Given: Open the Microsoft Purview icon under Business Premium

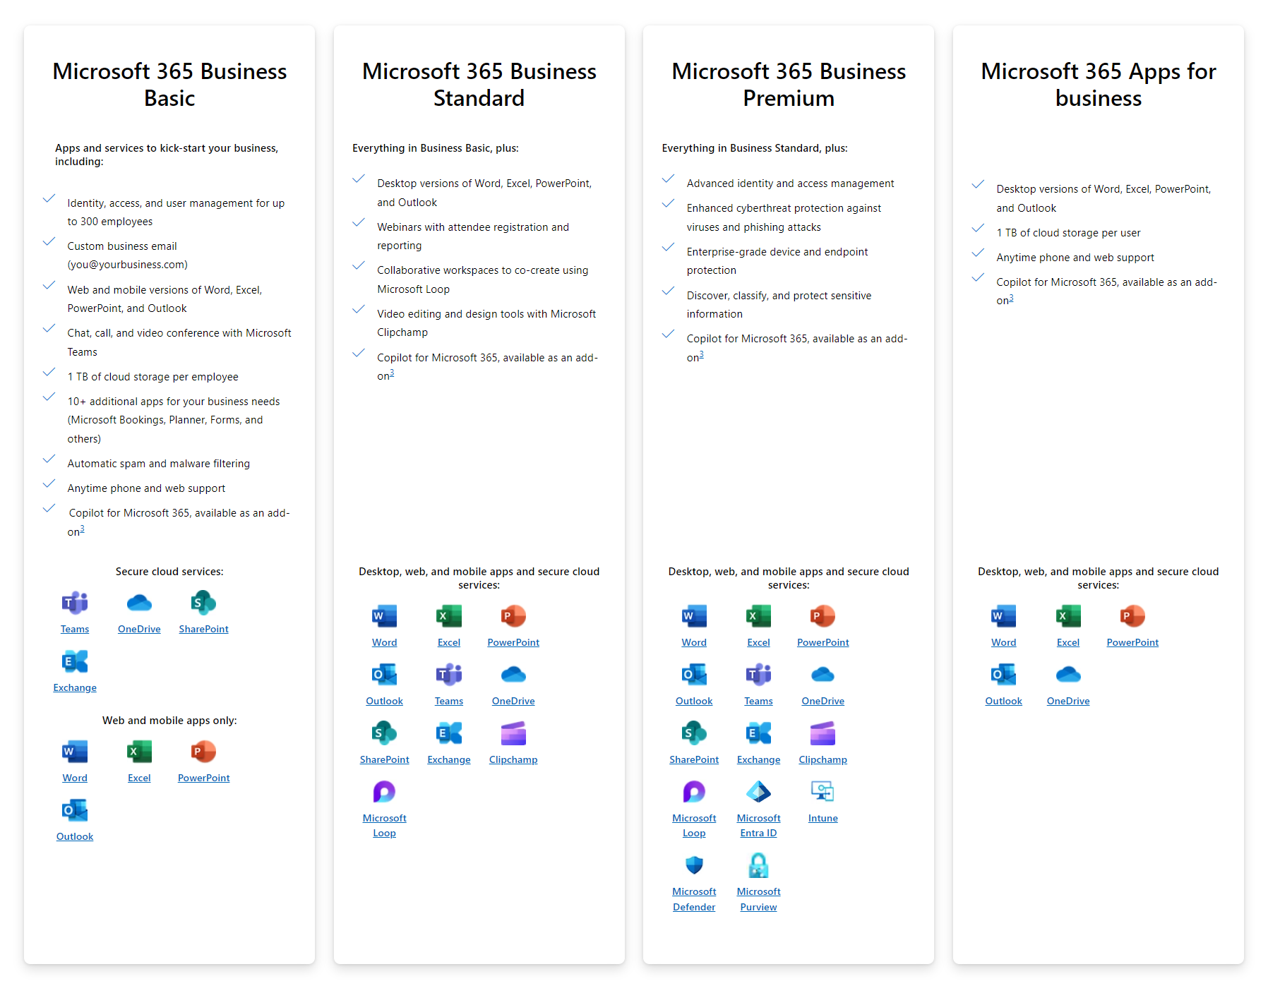Looking at the screenshot, I should (758, 865).
